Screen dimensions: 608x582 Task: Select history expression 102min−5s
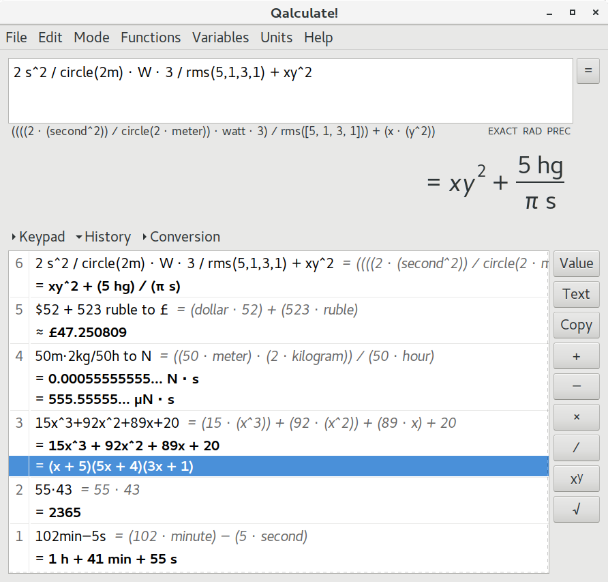pyautogui.click(x=70, y=536)
